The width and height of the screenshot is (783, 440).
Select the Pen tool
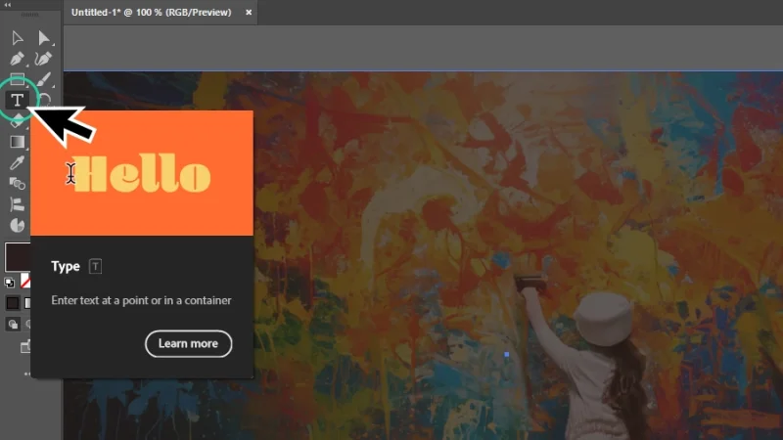pyautogui.click(x=17, y=59)
